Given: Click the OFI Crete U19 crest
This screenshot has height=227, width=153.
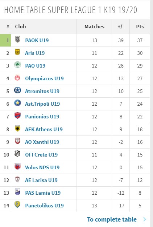Looking at the screenshot, I should click(17, 154).
